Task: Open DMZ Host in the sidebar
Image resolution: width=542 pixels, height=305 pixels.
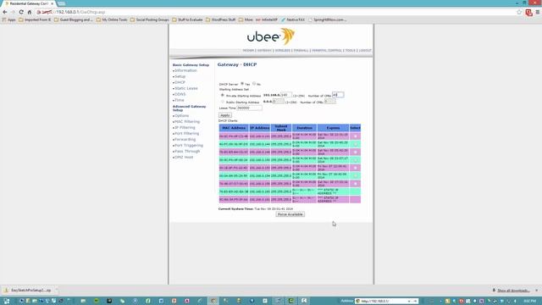Action: pos(184,157)
